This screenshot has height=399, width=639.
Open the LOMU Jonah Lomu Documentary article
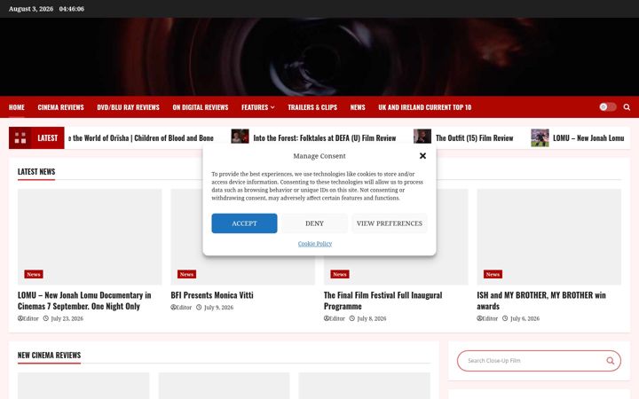(x=84, y=301)
